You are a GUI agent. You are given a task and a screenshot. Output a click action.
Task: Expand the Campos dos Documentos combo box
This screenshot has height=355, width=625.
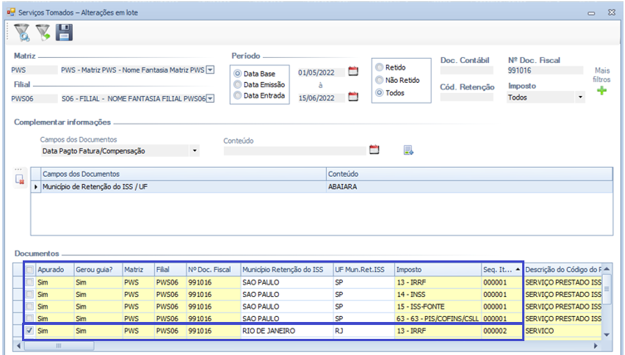click(195, 151)
